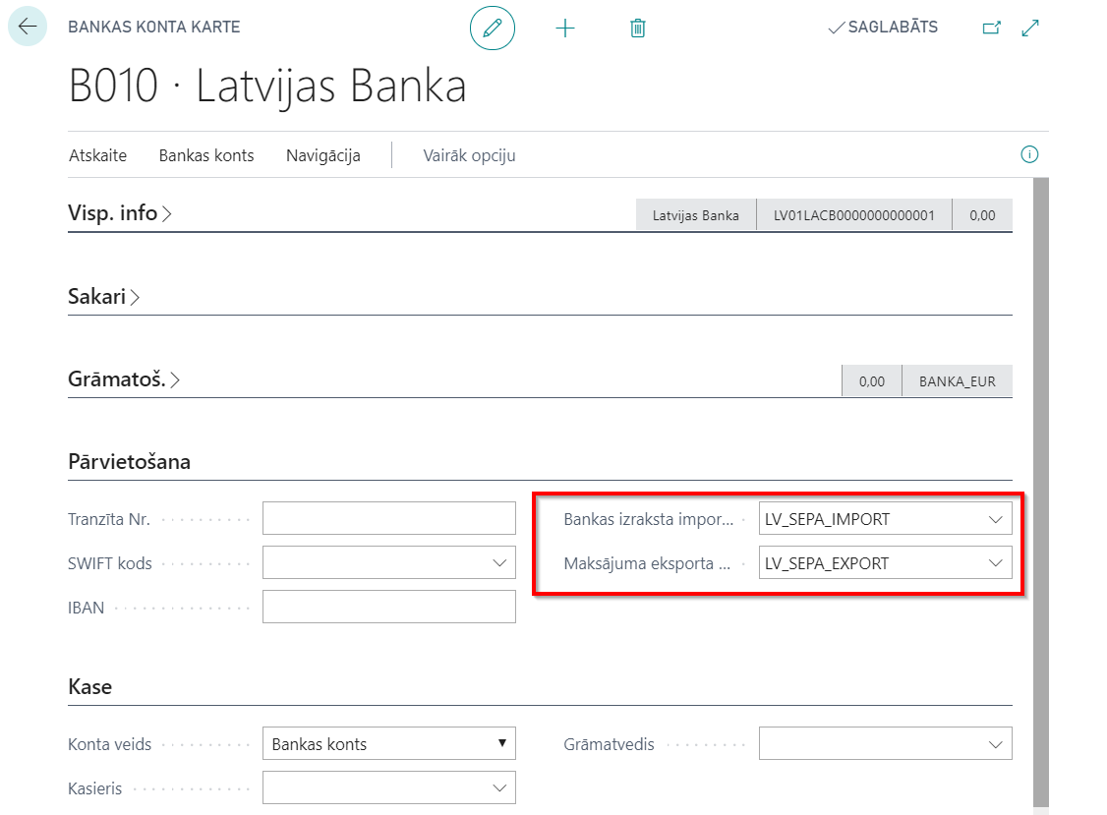1107x815 pixels.
Task: Open the Atskaite menu
Action: click(97, 155)
